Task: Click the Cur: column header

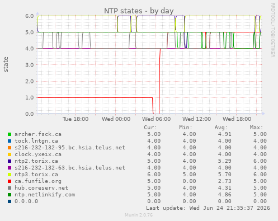Action: click(x=150, y=128)
